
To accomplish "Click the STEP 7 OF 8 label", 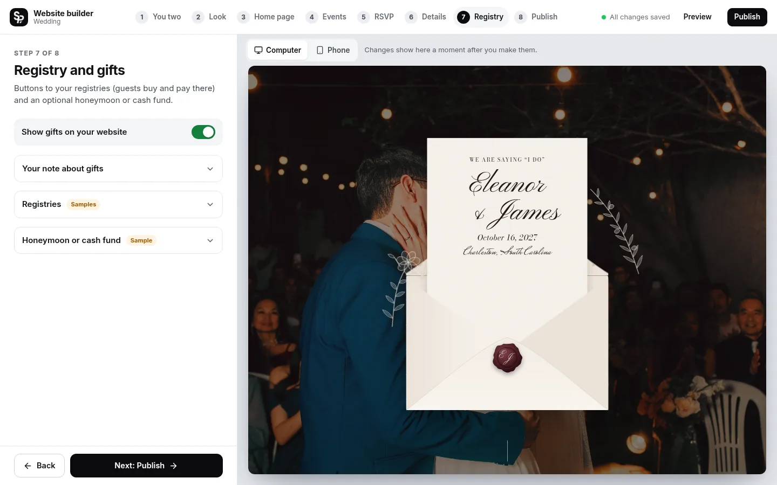I will (37, 53).
